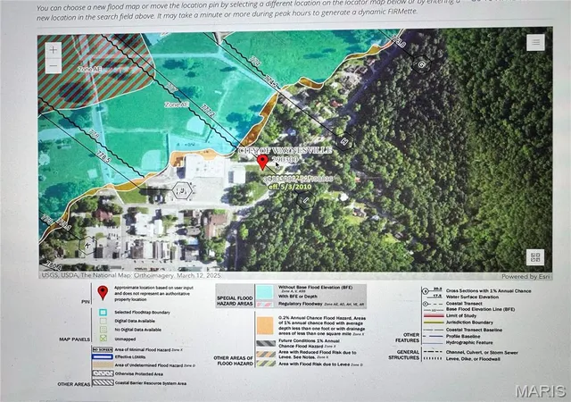Click cross section hexagon marker I
Image resolution: width=571 pixels, height=402 pixels.
point(306,199)
